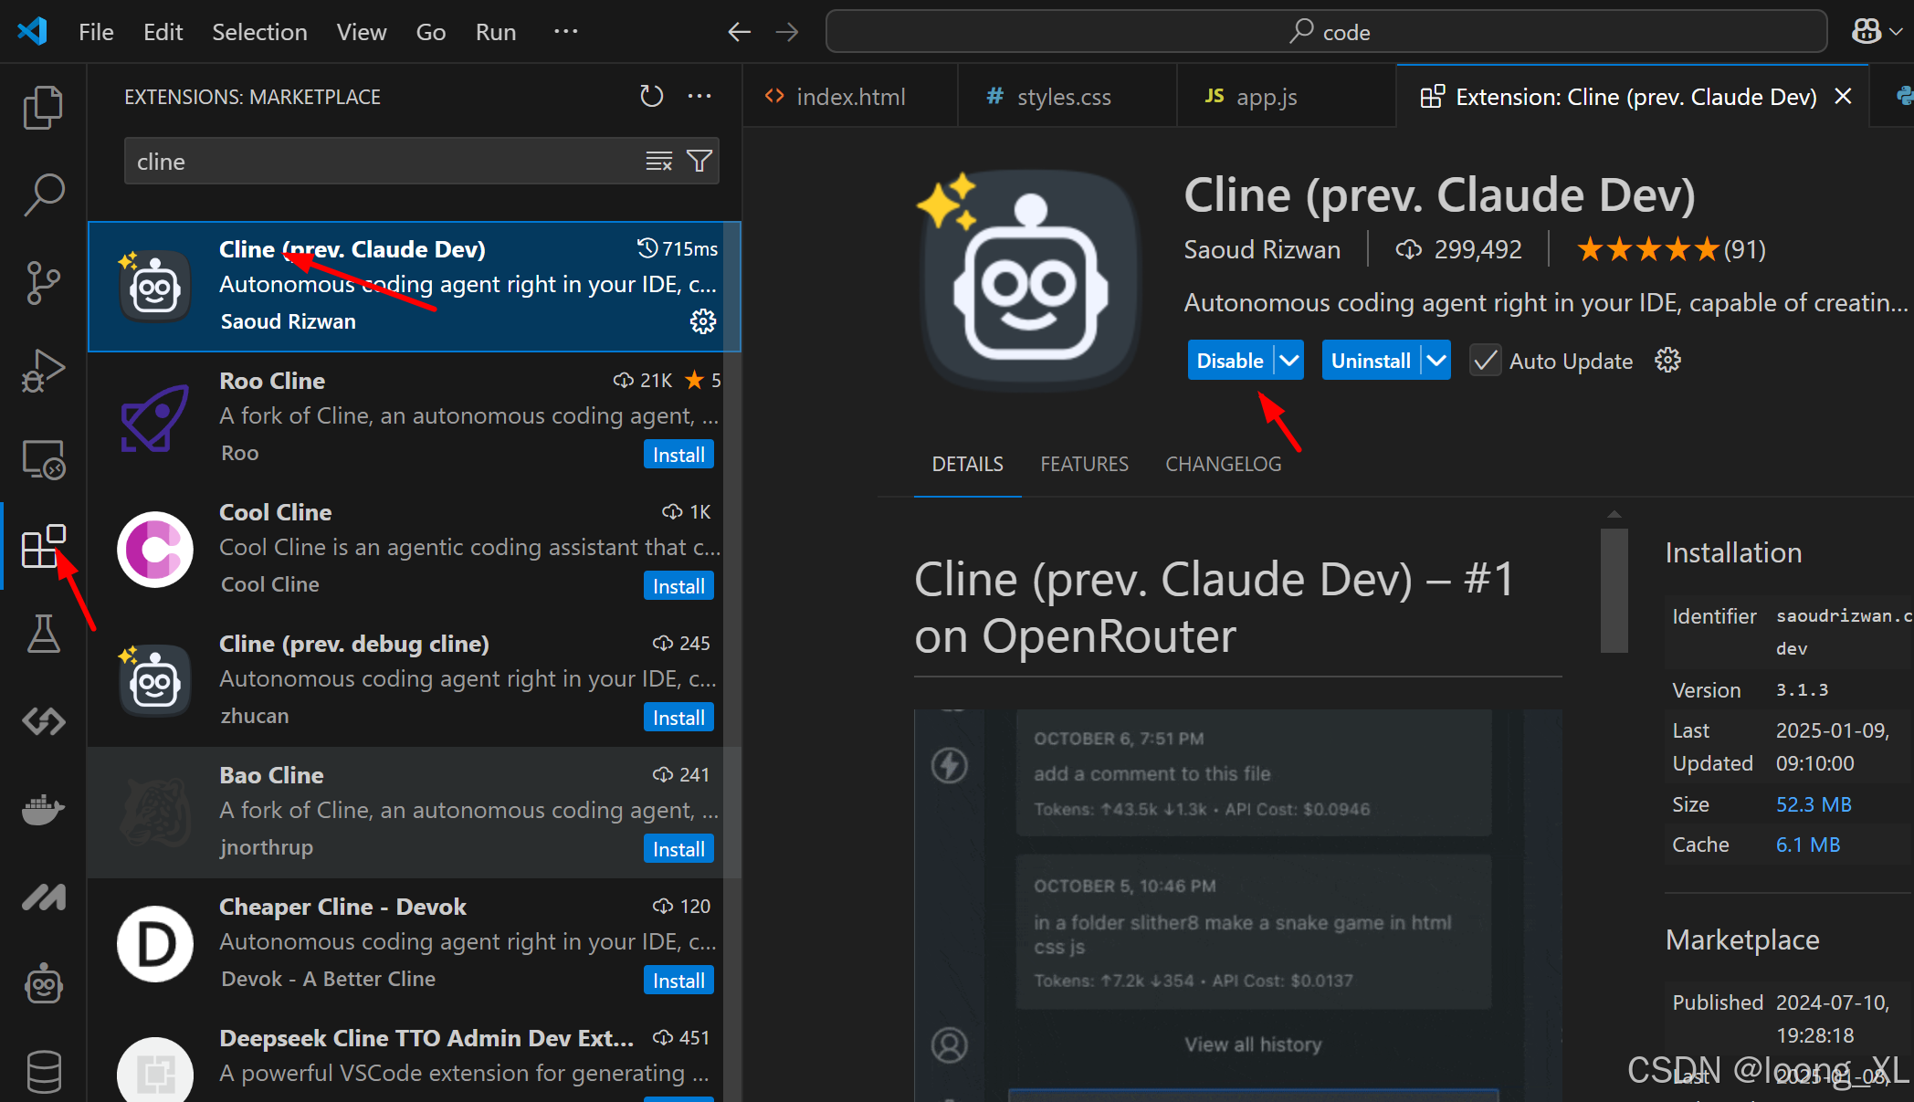1914x1102 pixels.
Task: Open the Uninstall button dropdown arrow
Action: (1436, 360)
